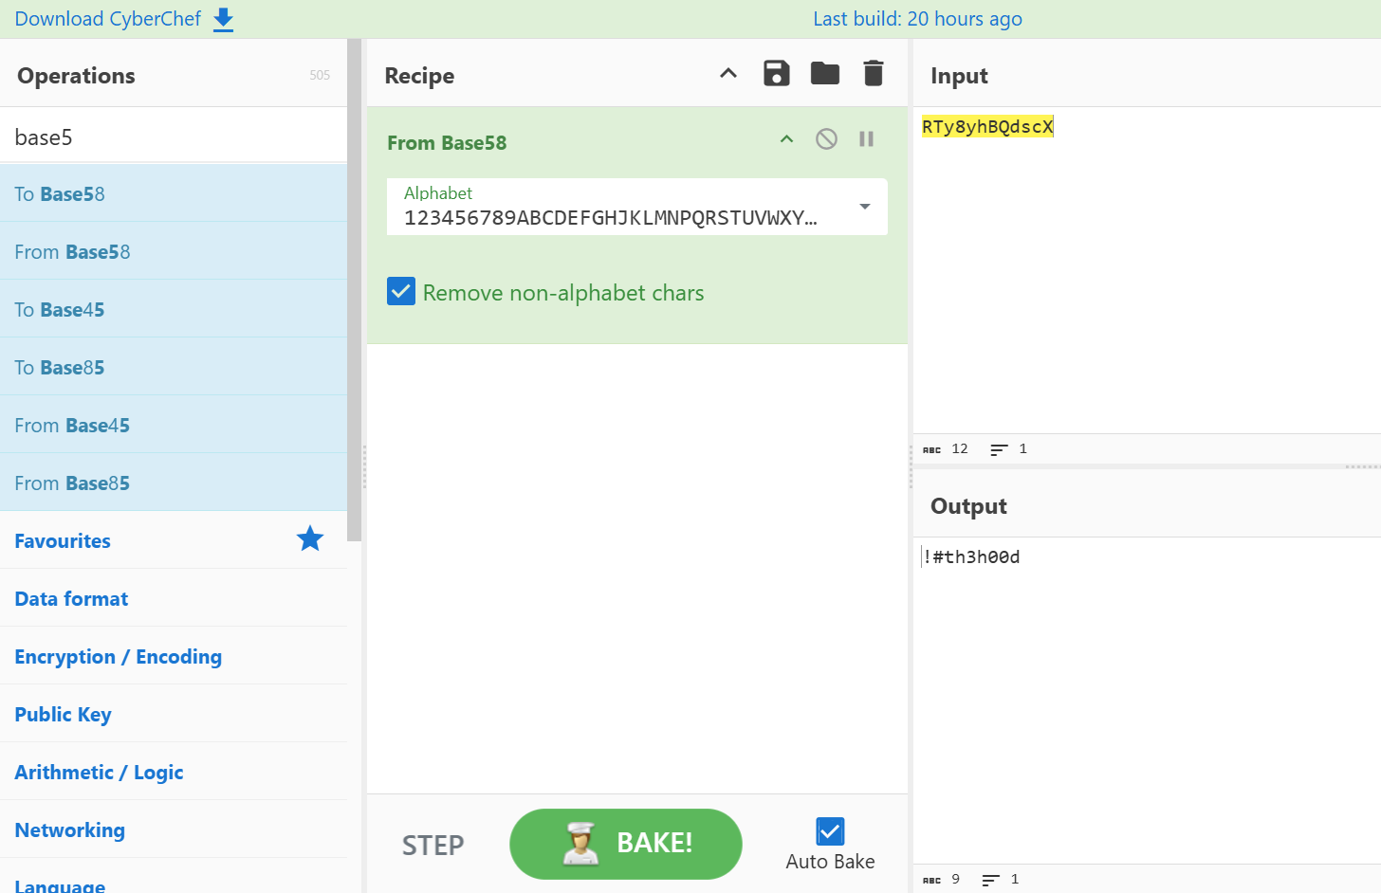
Task: Click the Output panel heading
Action: pyautogui.click(x=968, y=505)
